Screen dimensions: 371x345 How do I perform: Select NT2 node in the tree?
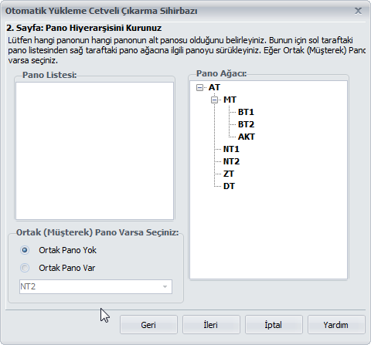click(x=231, y=161)
